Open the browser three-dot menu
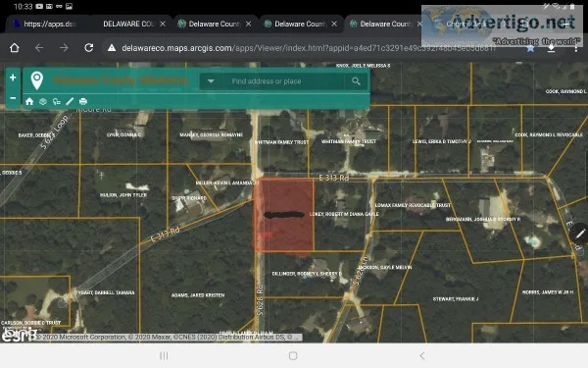The width and height of the screenshot is (588, 368). coord(576,48)
